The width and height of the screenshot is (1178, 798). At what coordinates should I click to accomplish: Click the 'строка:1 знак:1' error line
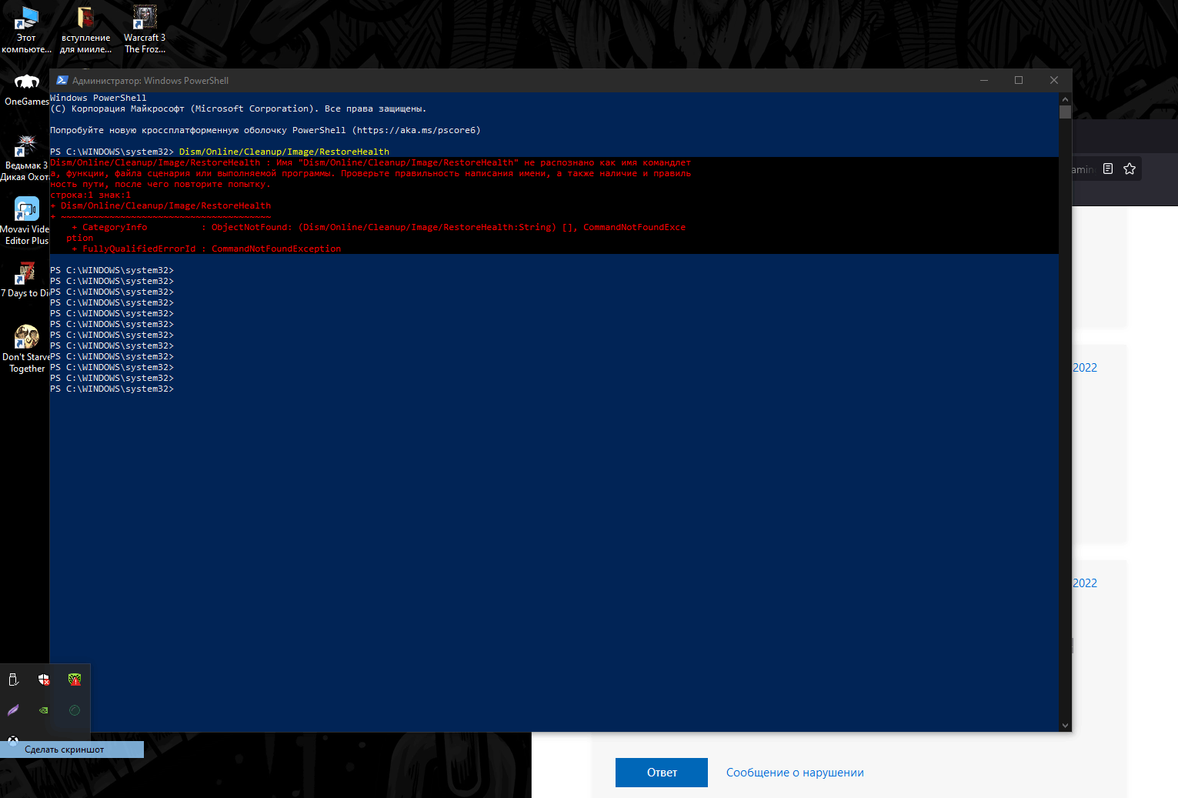point(91,195)
